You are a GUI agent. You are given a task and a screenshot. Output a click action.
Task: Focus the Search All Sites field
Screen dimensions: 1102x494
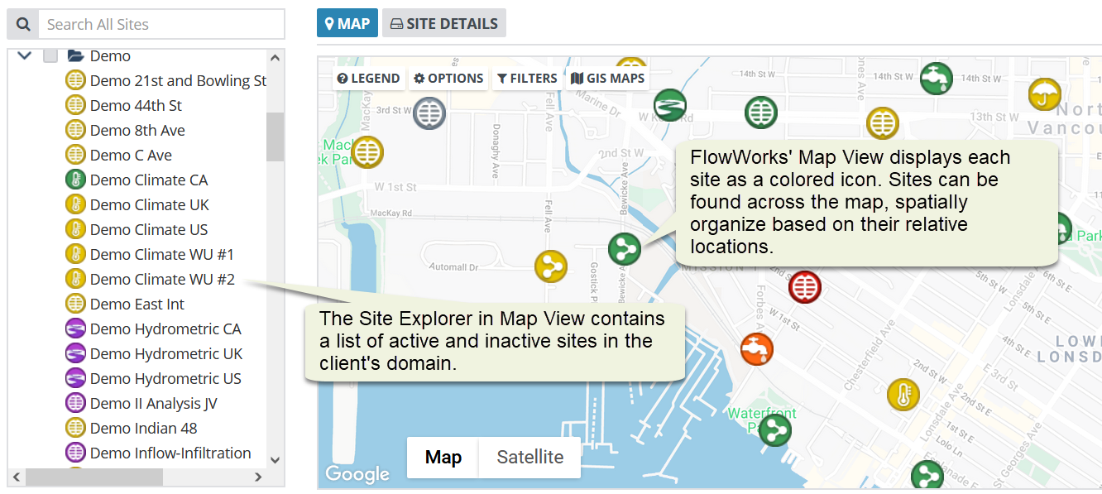[161, 24]
